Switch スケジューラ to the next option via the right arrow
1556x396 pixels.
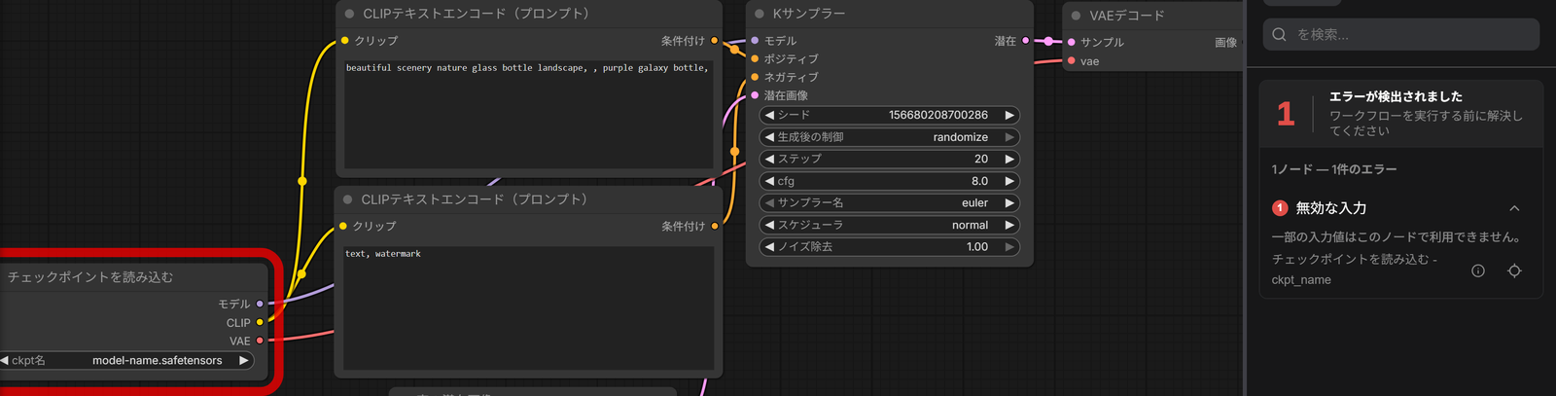tap(1009, 225)
